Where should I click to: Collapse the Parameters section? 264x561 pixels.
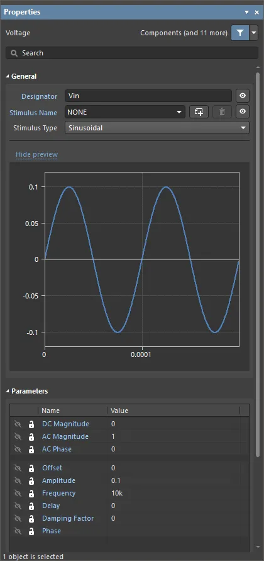pos(27,391)
